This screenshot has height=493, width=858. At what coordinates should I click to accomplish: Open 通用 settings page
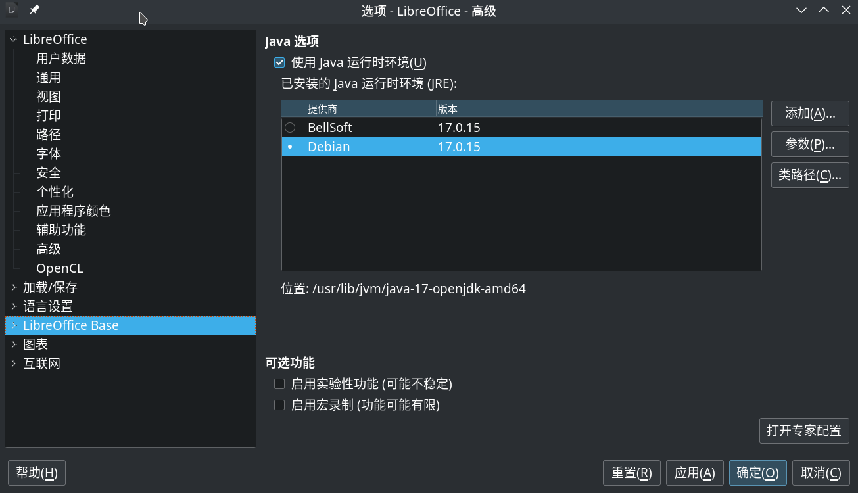(49, 78)
